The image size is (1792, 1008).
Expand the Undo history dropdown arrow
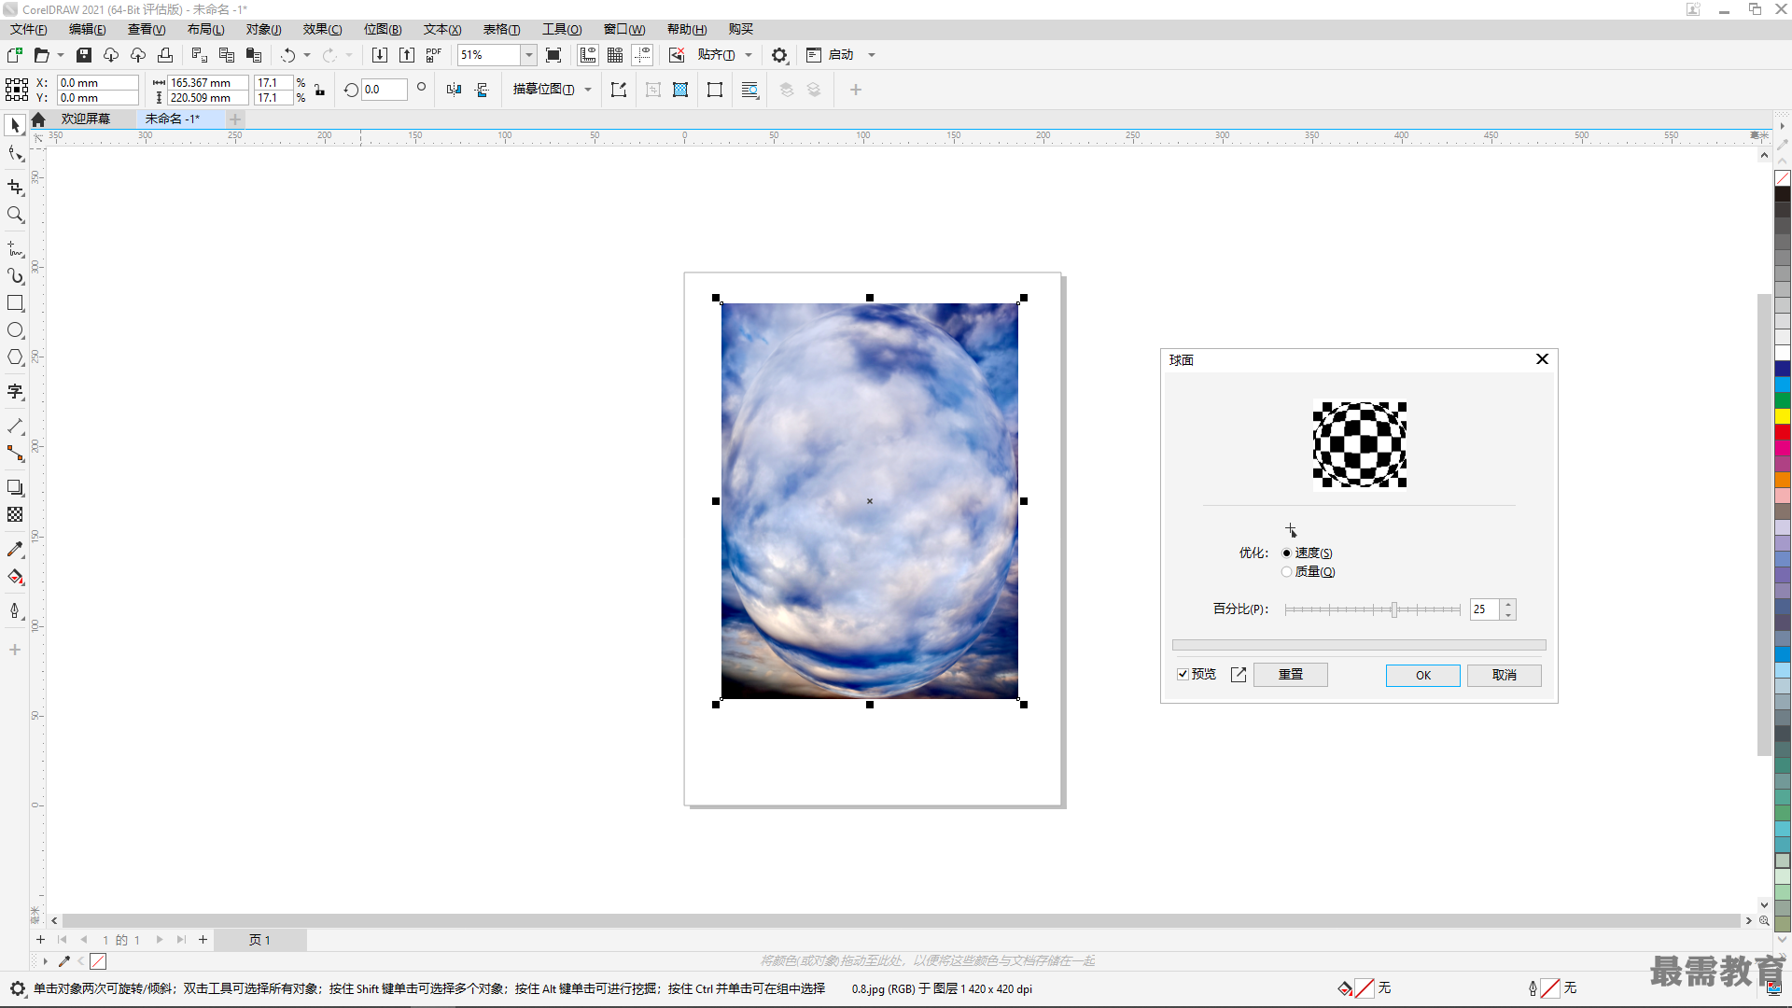(x=307, y=55)
